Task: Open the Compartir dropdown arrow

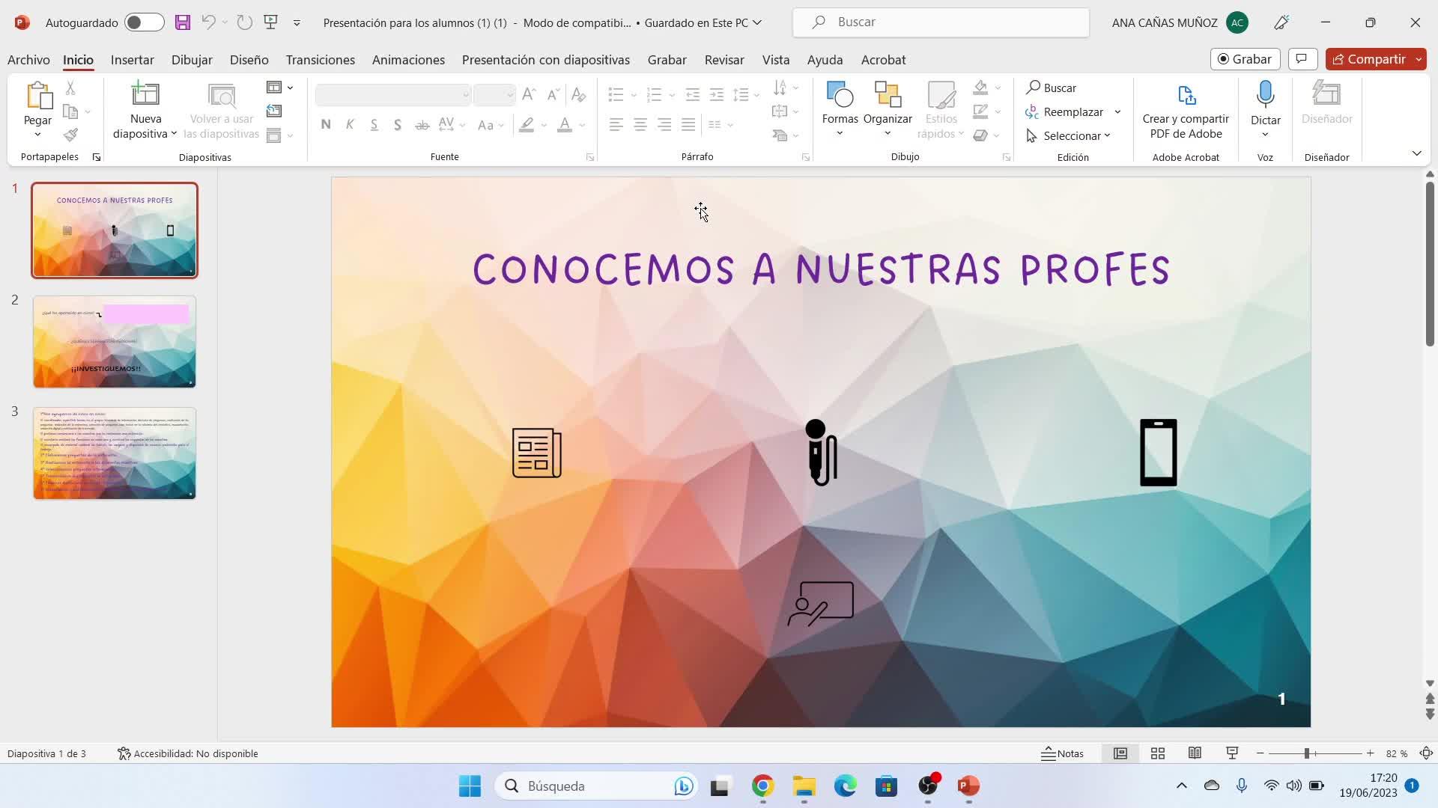Action: [x=1419, y=59]
